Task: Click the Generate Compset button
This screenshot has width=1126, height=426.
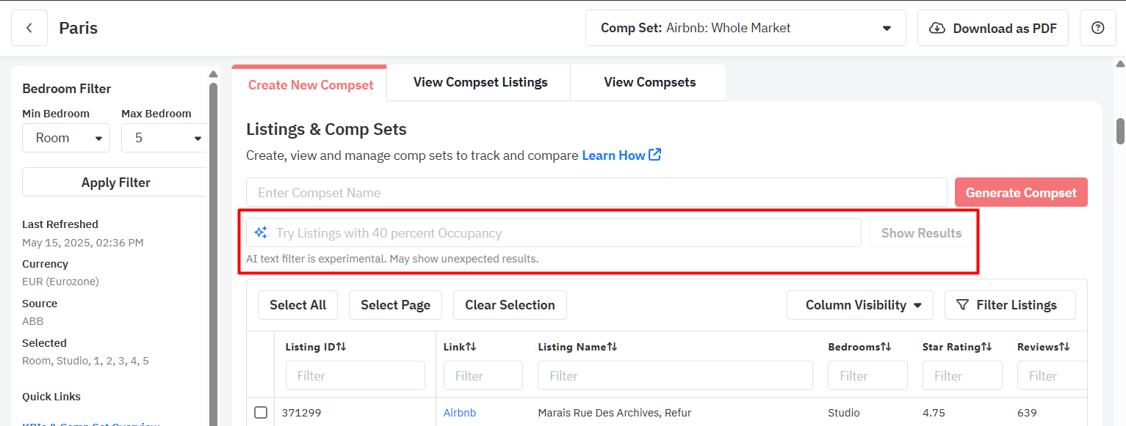Action: [1021, 192]
